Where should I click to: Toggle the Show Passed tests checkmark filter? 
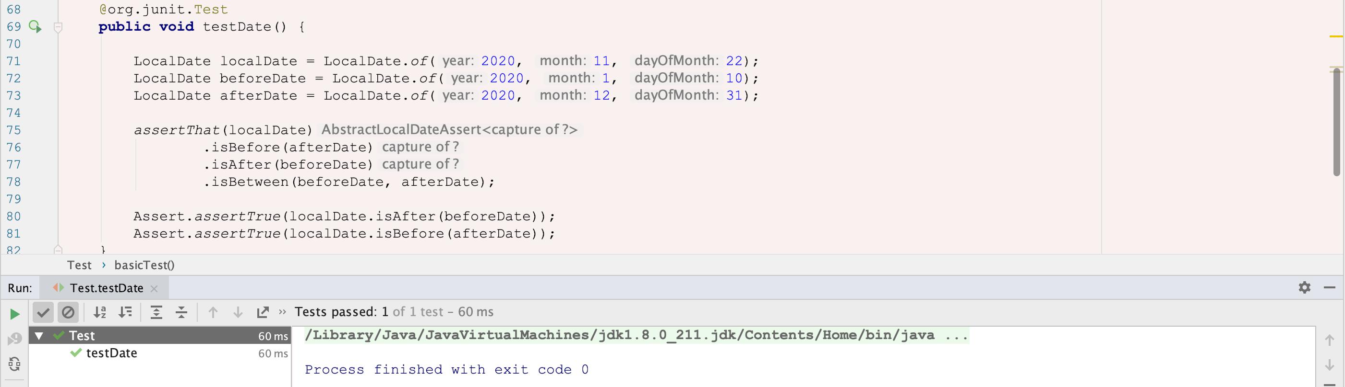(43, 312)
